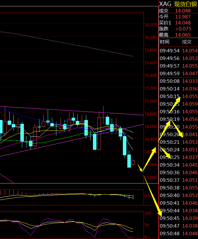Select the 15.400 price axis label
This screenshot has width=198, height=239.
pyautogui.click(x=151, y=76)
